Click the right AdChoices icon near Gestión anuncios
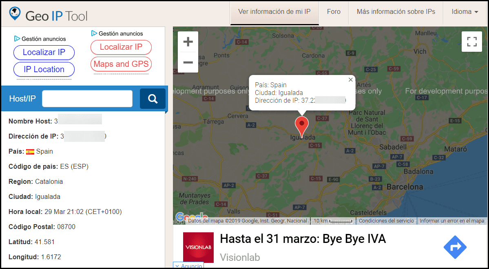The height and width of the screenshot is (269, 489). (94, 33)
